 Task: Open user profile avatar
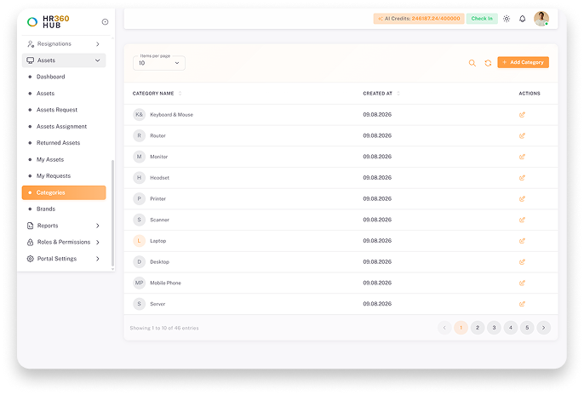(541, 19)
